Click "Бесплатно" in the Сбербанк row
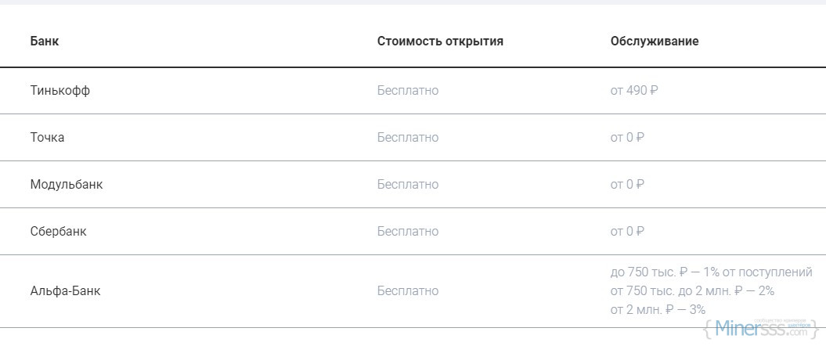 click(x=407, y=232)
